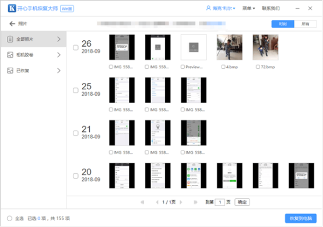The image size is (323, 227).
Task: Click the 恢复到电脑 button
Action: [x=301, y=218]
